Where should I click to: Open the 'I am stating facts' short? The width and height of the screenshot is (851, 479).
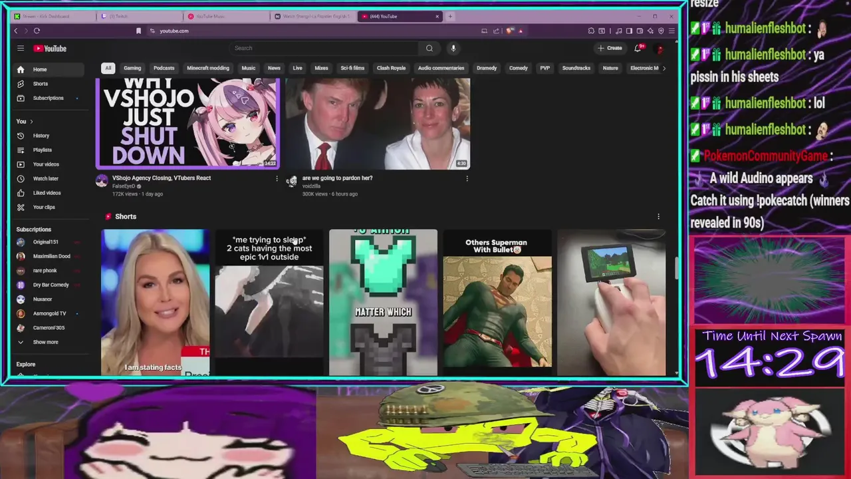coord(155,303)
